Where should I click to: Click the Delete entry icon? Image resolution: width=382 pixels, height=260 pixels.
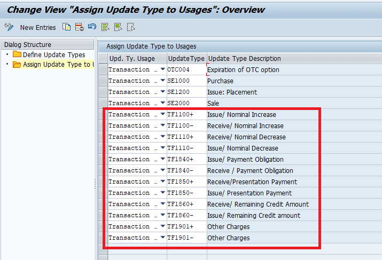pyautogui.click(x=79, y=27)
